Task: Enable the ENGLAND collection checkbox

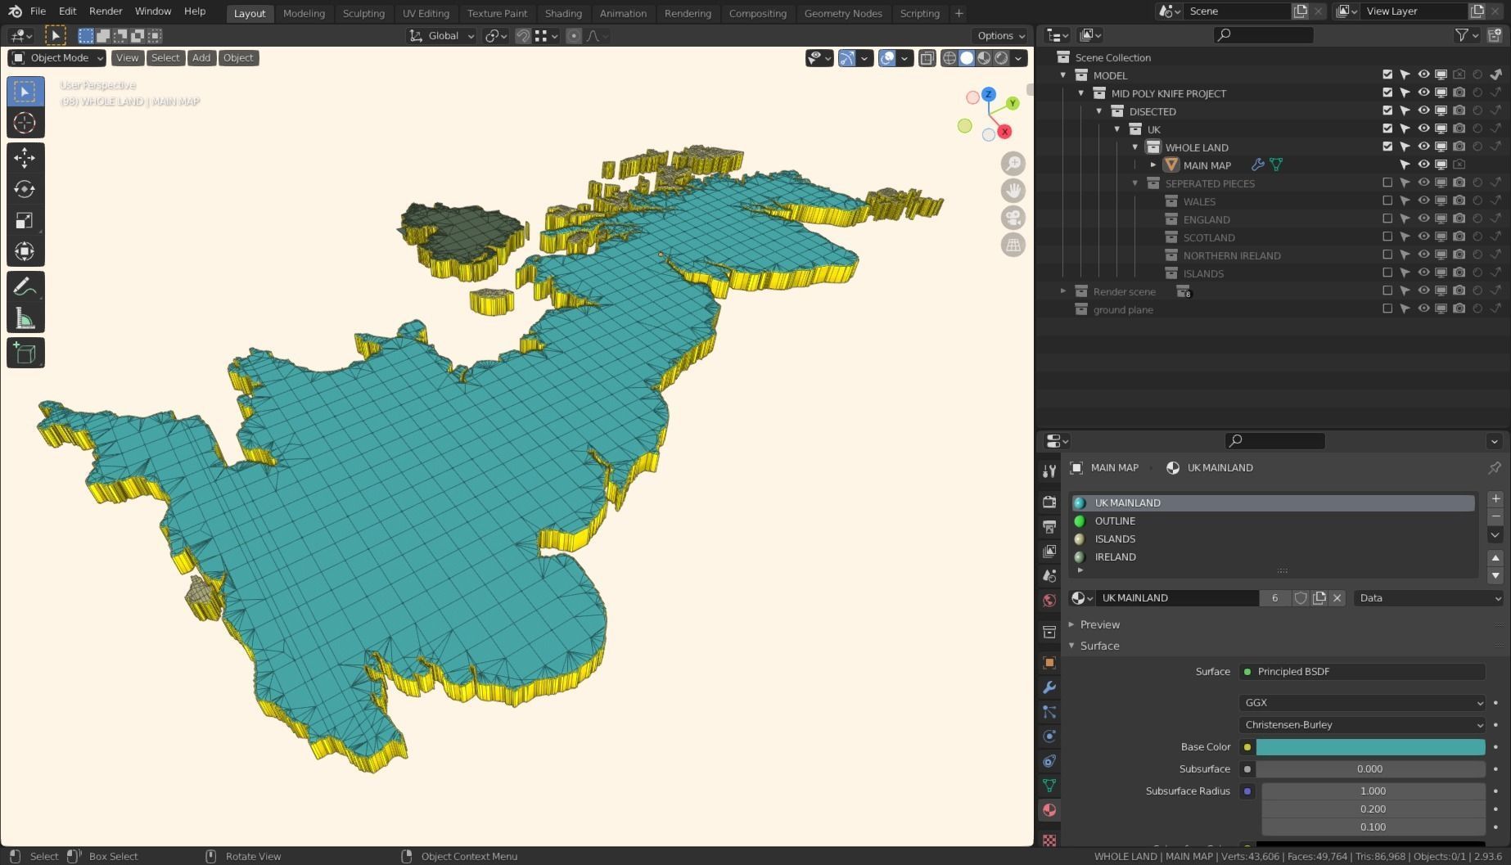Action: point(1387,219)
